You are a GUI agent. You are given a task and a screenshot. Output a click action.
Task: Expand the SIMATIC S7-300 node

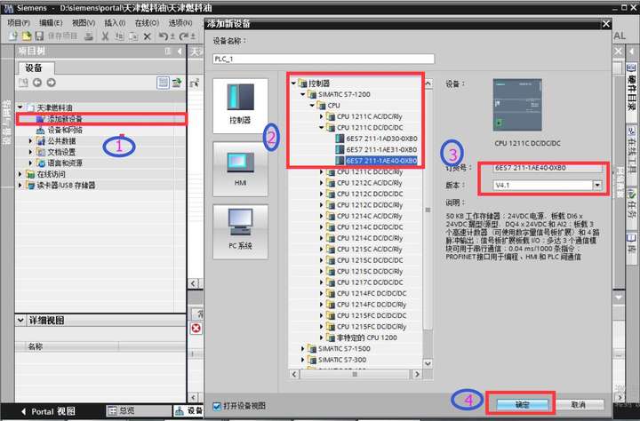(x=303, y=360)
